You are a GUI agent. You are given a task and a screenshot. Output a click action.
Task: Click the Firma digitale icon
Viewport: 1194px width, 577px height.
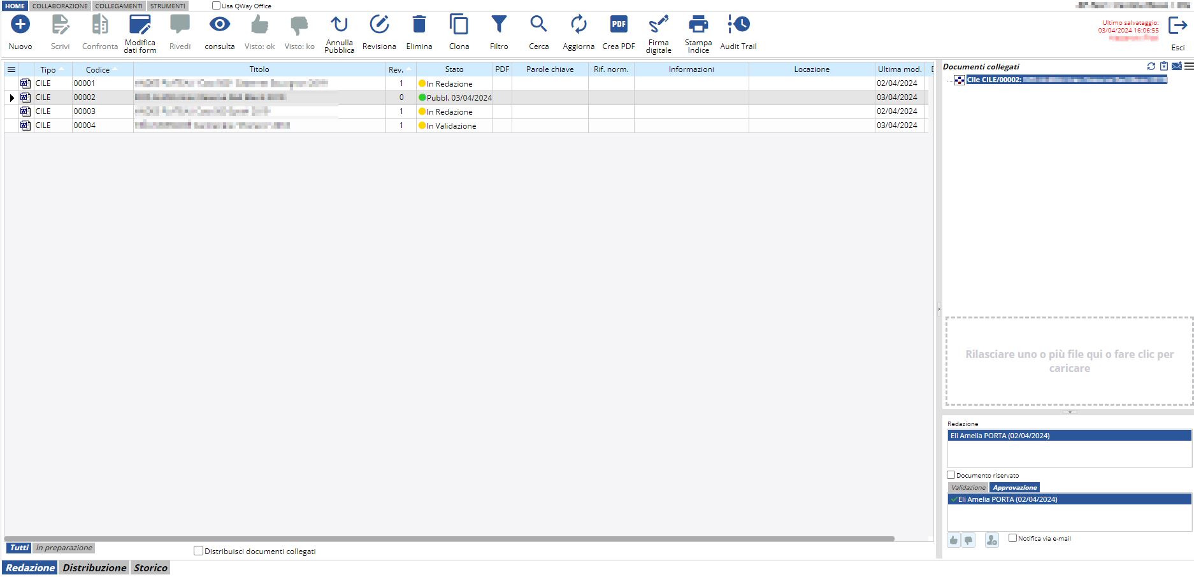point(658,25)
